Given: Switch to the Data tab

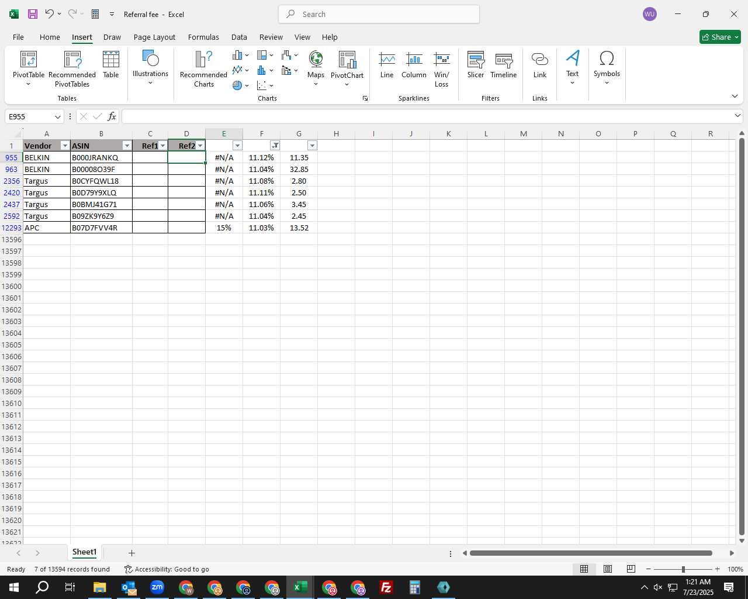Looking at the screenshot, I should pos(239,37).
